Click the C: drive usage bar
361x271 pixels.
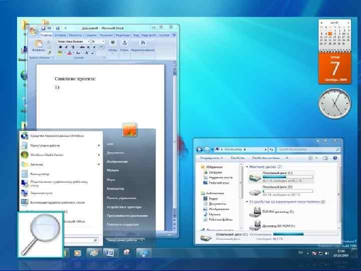pos(288,177)
